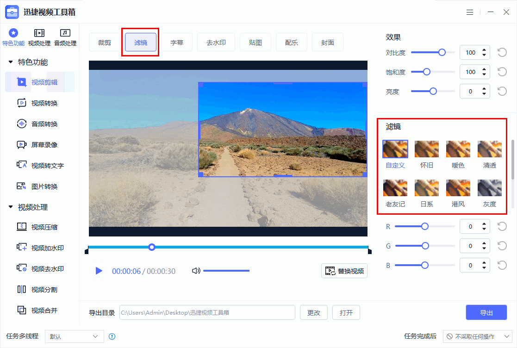Switch to the 贴图 tab
The image size is (517, 348).
pos(255,42)
